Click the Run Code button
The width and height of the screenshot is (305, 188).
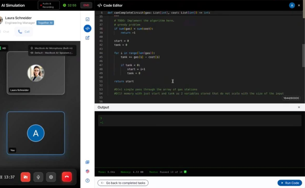click(290, 183)
